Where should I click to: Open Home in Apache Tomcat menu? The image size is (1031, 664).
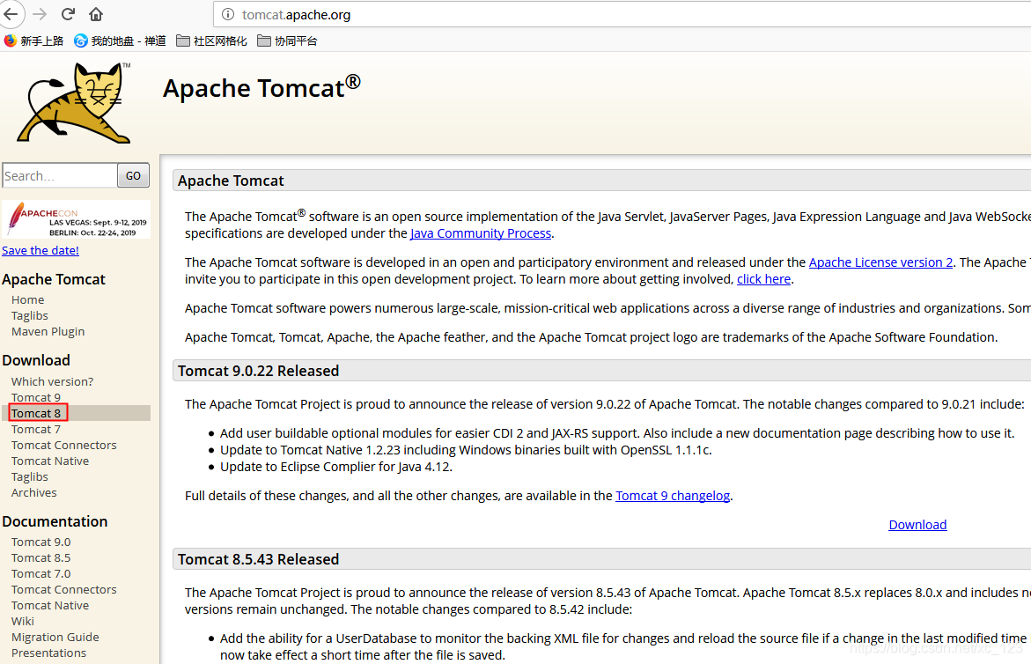pyautogui.click(x=27, y=299)
